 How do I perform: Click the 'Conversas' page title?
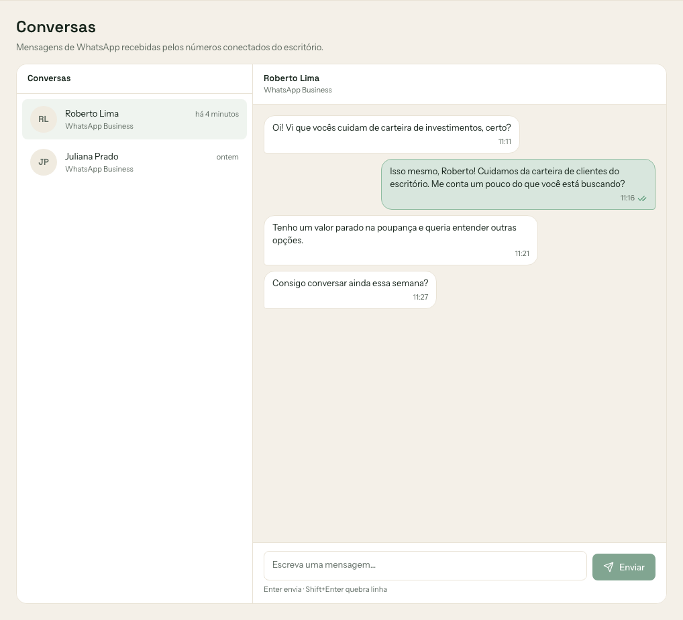tap(56, 27)
